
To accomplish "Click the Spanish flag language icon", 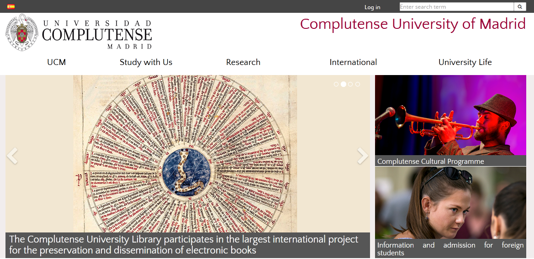I will [11, 6].
